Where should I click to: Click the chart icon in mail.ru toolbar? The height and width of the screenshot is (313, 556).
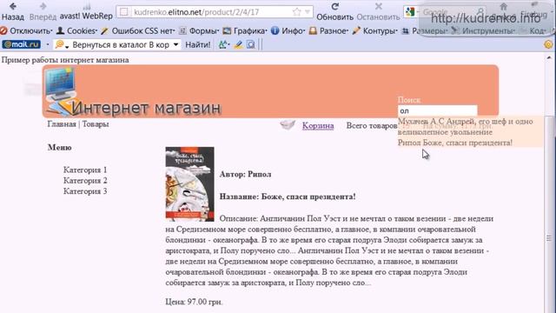(223, 44)
